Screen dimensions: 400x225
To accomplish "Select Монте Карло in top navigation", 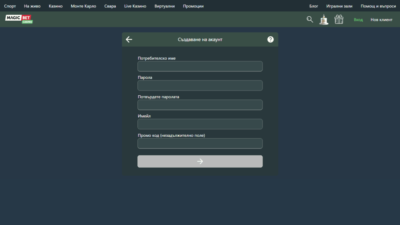I will pyautogui.click(x=83, y=6).
